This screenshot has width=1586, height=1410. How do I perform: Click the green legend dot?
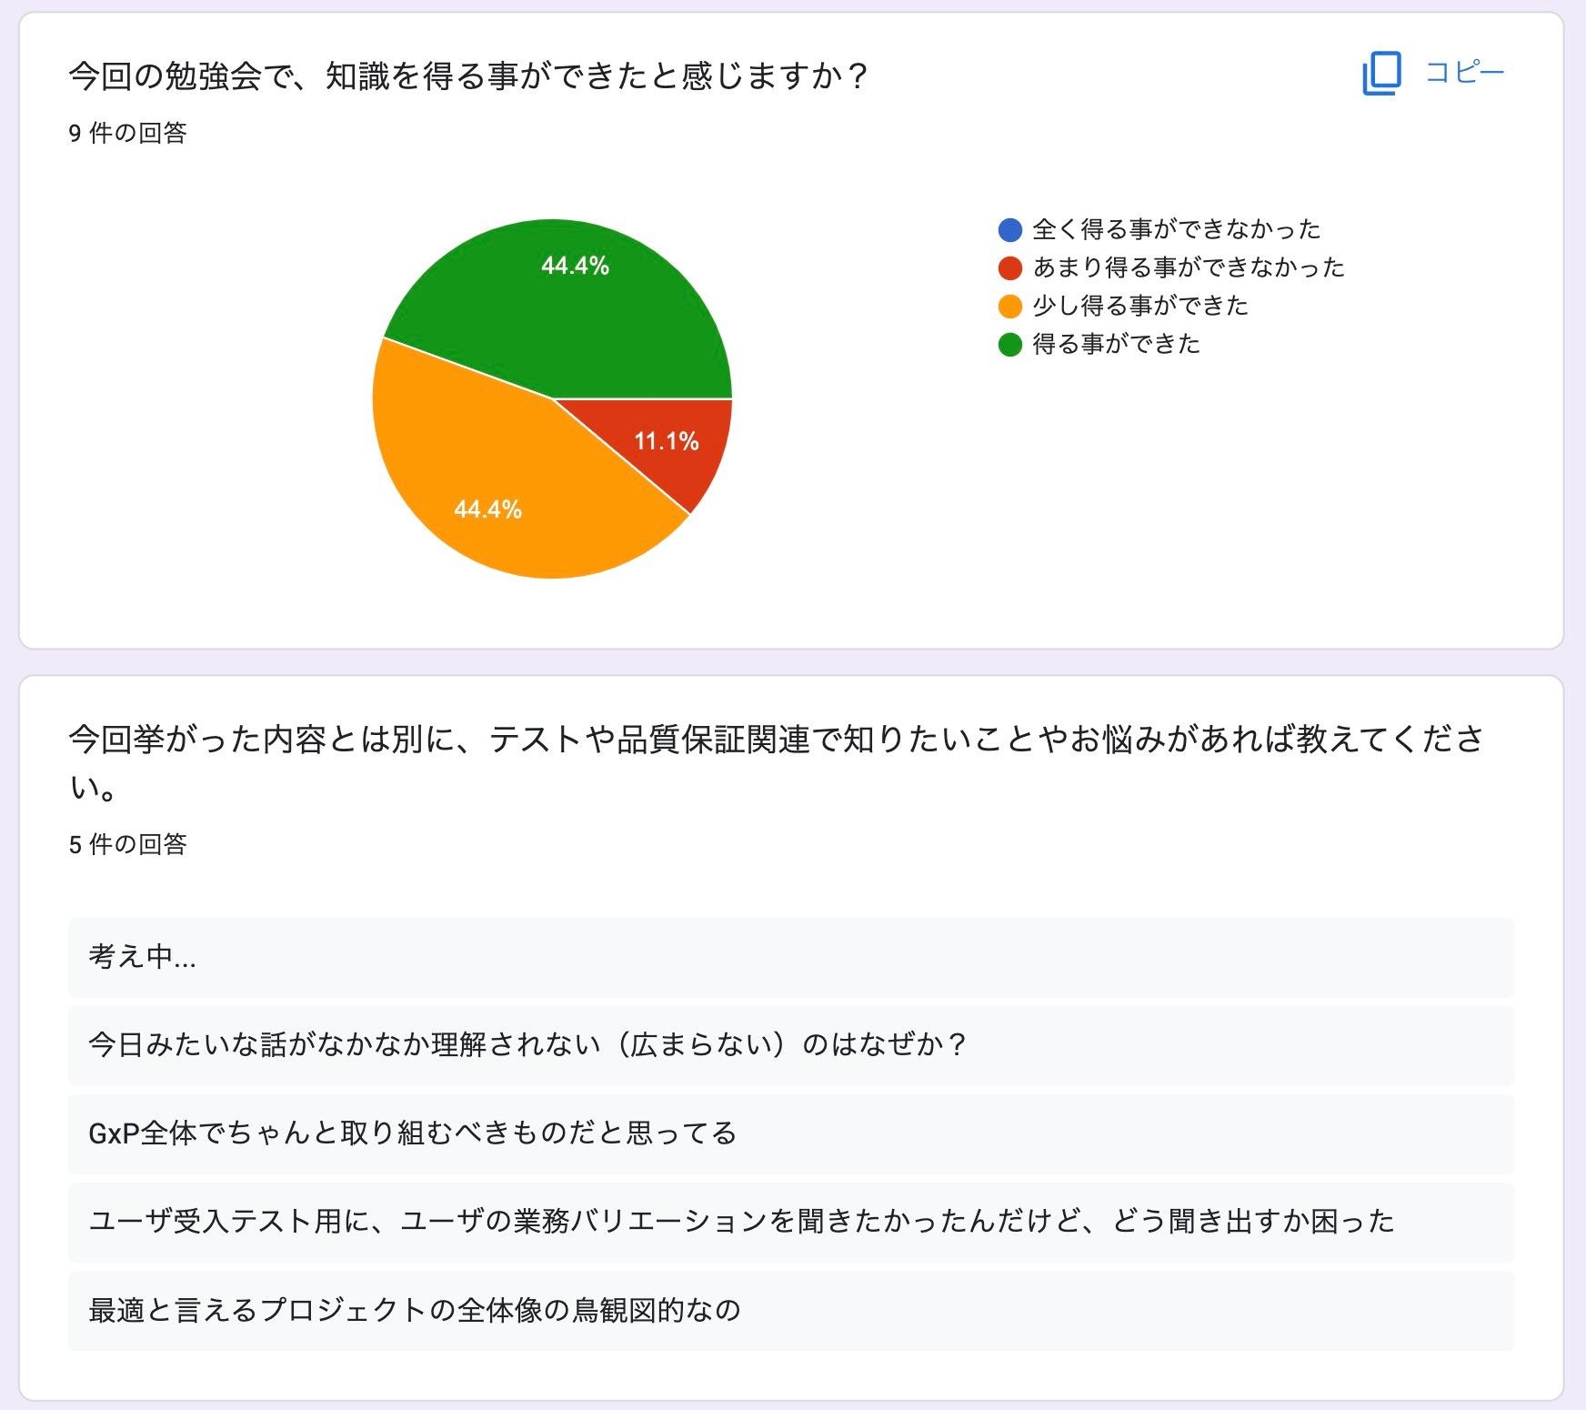click(1010, 344)
